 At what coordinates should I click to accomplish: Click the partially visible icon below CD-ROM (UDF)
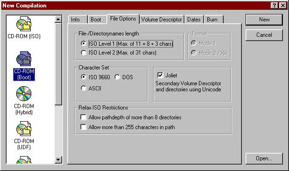24,160
